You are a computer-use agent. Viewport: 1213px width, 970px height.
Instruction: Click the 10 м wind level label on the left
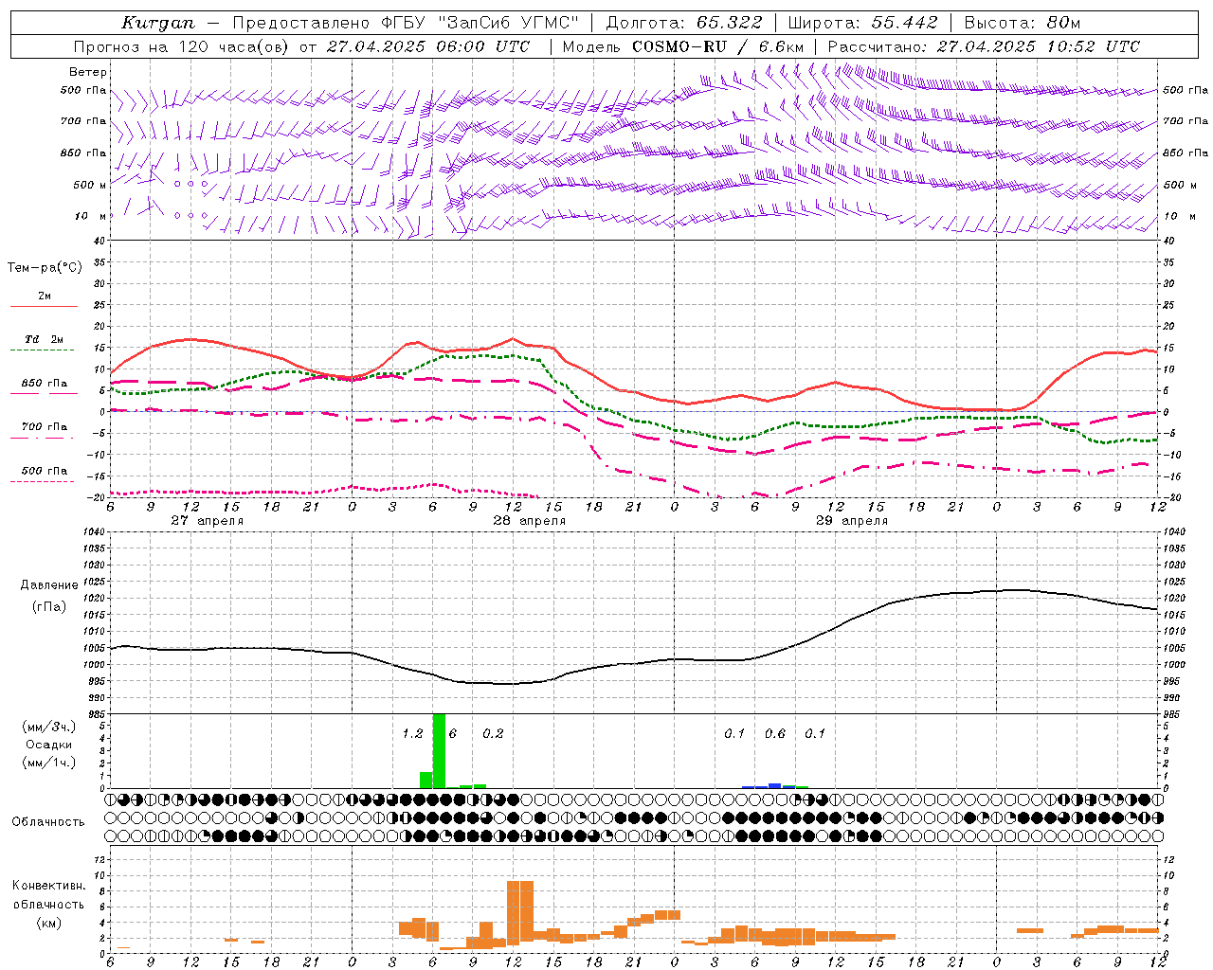point(91,216)
